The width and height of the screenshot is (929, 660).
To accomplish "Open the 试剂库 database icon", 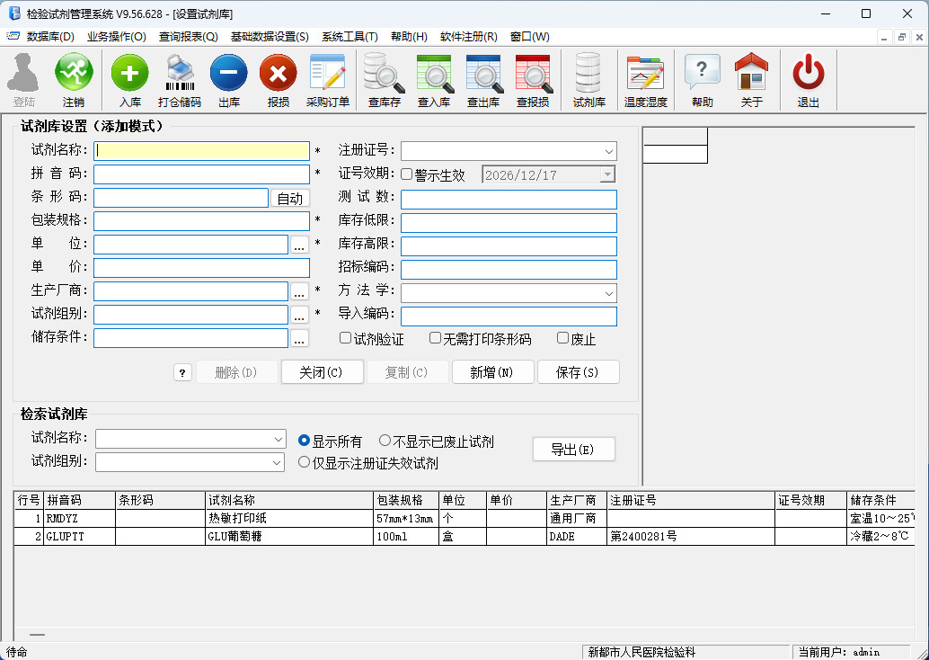I will [588, 73].
